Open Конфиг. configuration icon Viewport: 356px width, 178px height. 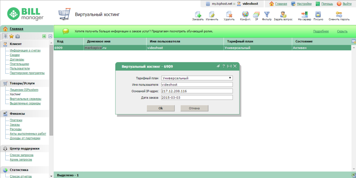click(x=245, y=14)
